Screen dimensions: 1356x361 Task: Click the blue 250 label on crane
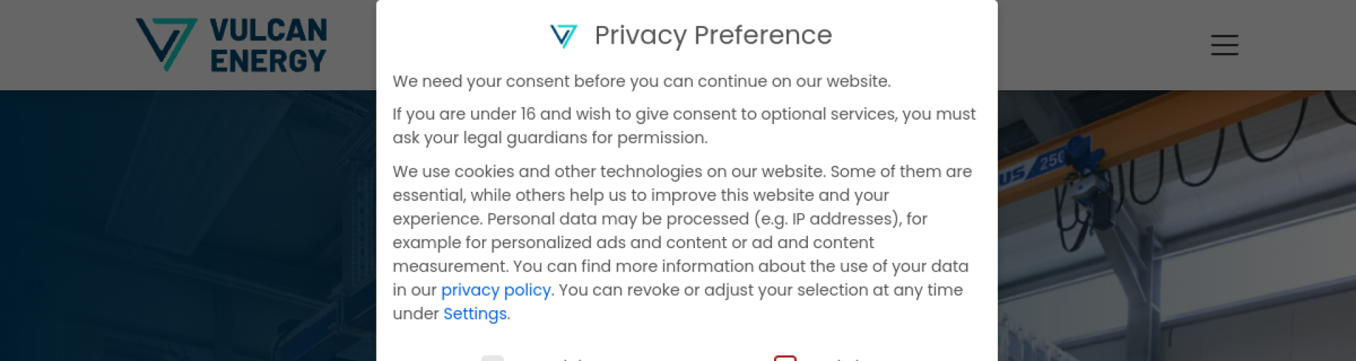click(x=1052, y=161)
